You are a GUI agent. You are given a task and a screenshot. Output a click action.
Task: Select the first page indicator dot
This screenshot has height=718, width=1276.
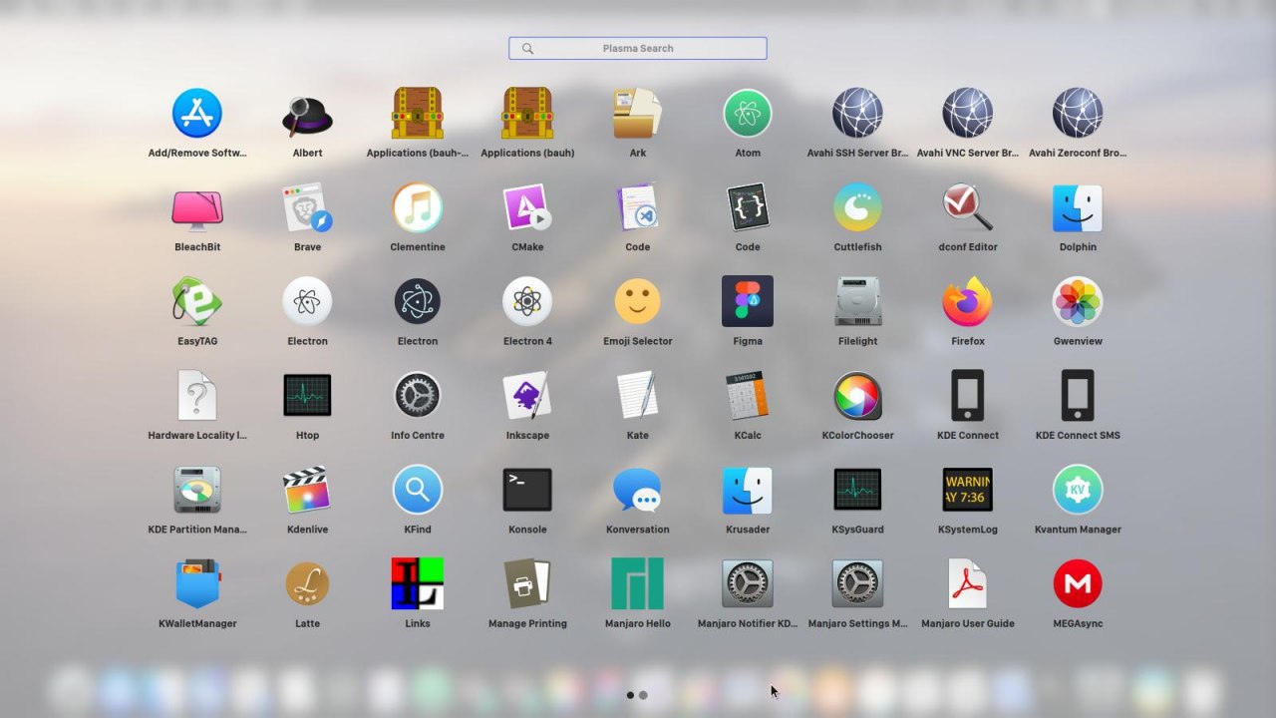(630, 695)
